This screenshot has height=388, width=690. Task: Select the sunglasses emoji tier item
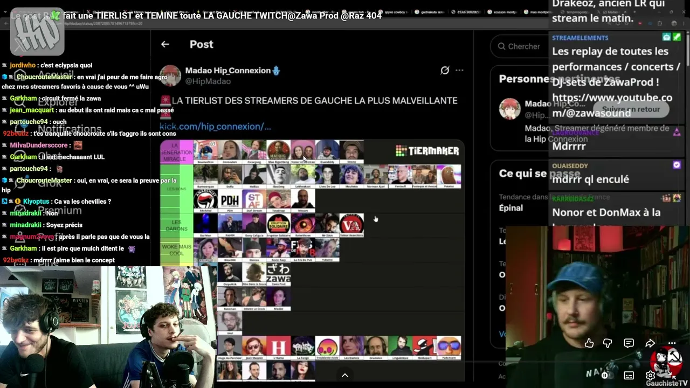tap(448, 347)
